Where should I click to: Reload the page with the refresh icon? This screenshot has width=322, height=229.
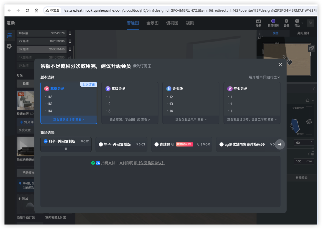click(x=27, y=10)
